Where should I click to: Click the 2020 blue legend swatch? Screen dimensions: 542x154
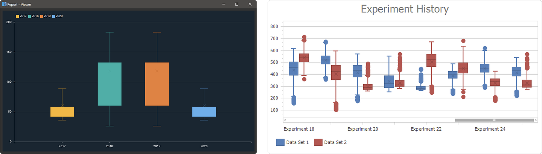53,16
